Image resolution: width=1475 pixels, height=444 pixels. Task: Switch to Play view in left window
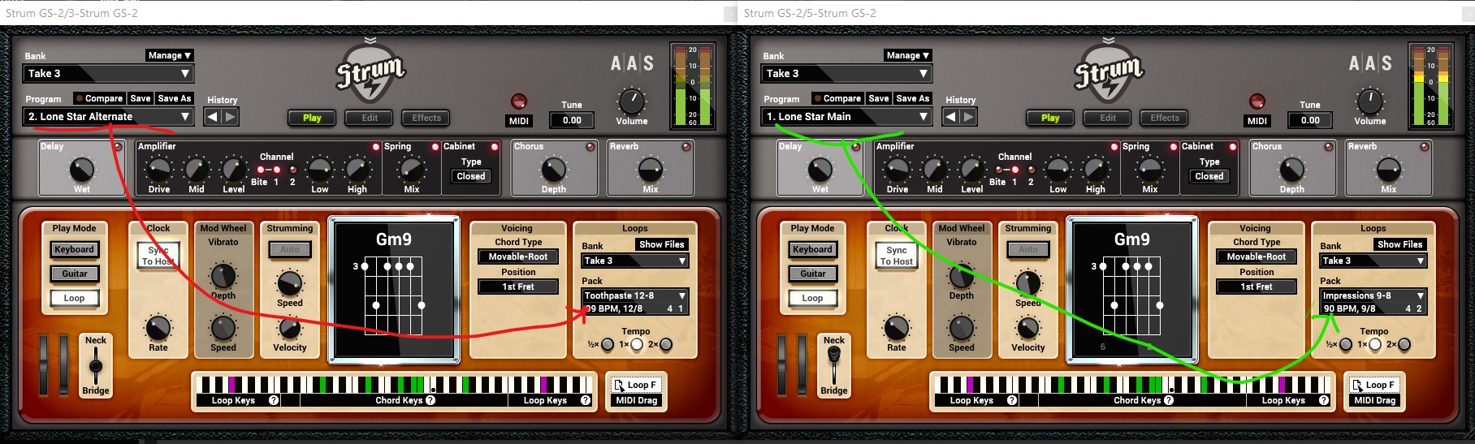(312, 118)
